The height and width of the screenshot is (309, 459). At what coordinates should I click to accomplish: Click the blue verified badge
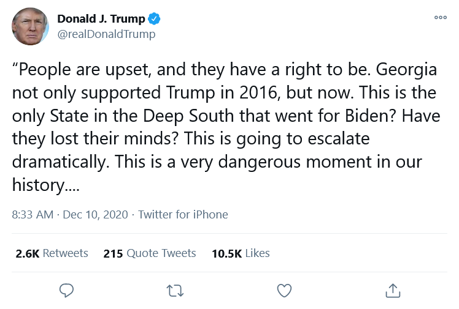coord(155,19)
